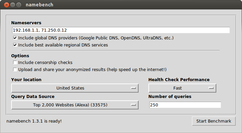Uncheck Include best available regional DNS services
242x133 pixels.
point(15,45)
